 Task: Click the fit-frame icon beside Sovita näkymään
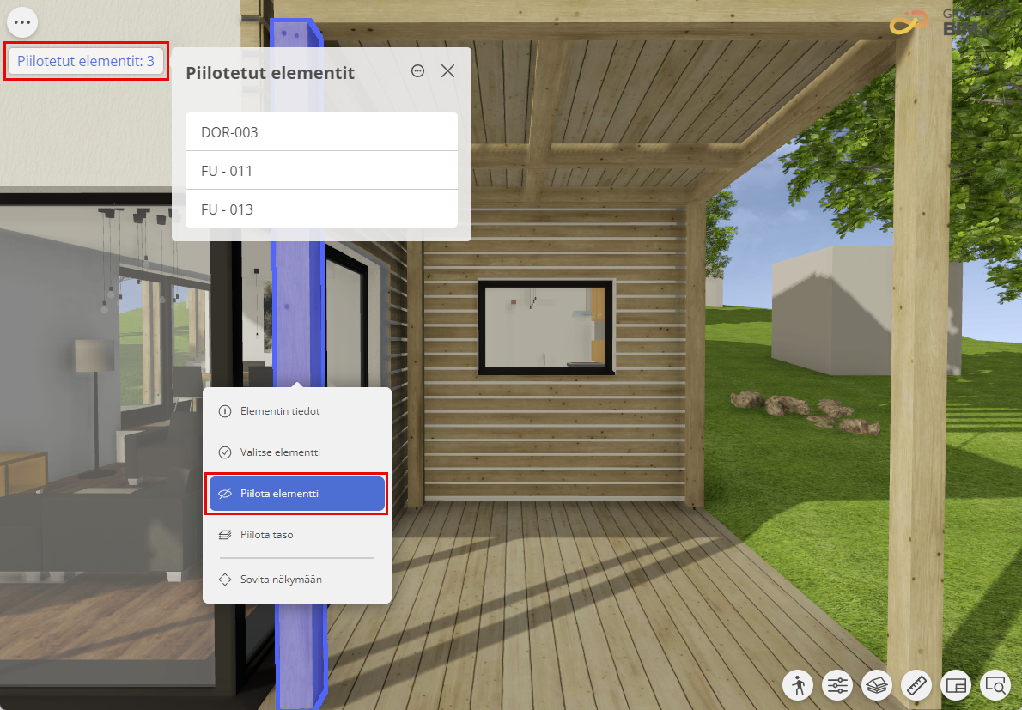225,579
